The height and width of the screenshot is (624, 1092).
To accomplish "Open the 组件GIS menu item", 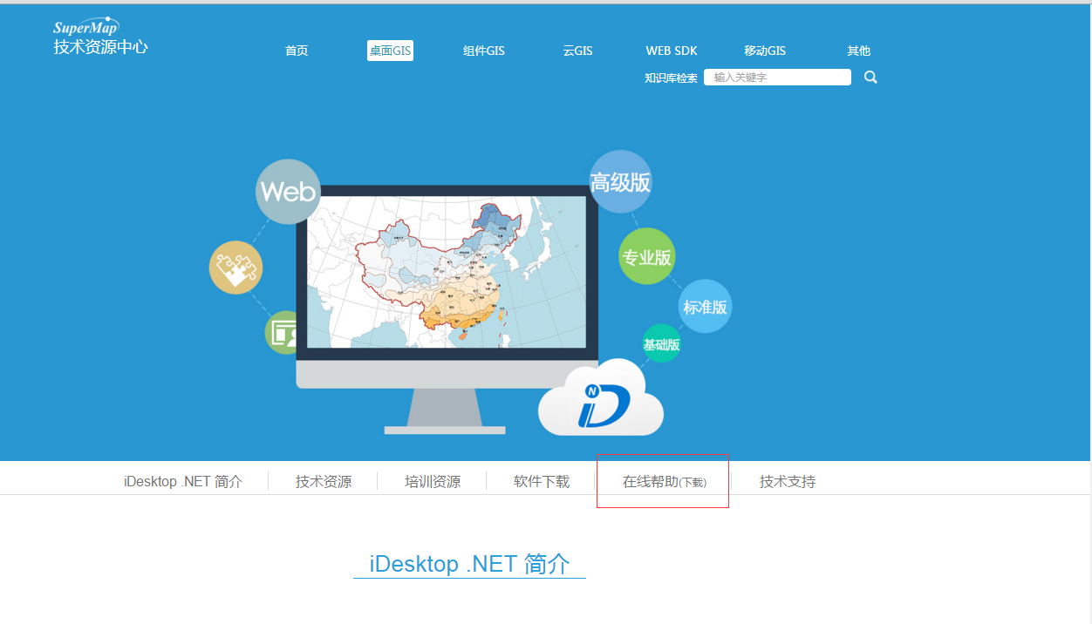I will pyautogui.click(x=484, y=51).
